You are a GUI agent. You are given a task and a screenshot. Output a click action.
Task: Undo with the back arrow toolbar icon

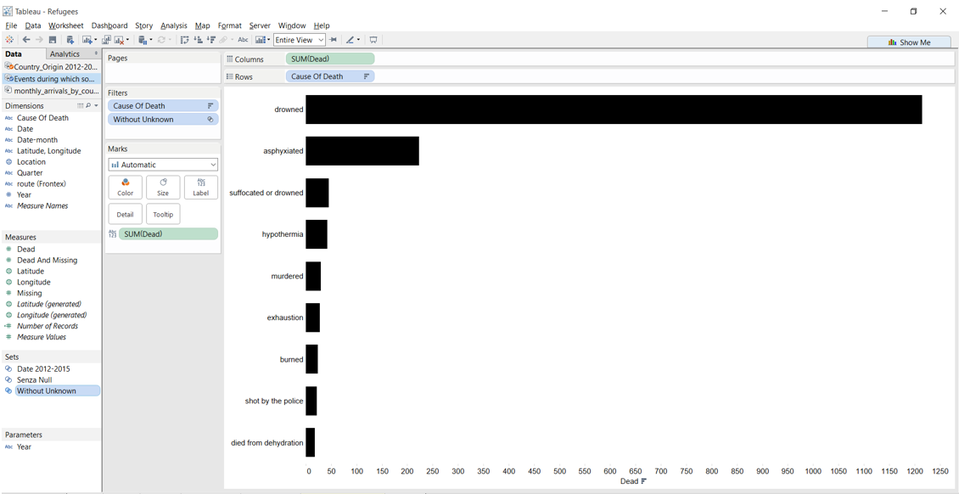click(26, 40)
